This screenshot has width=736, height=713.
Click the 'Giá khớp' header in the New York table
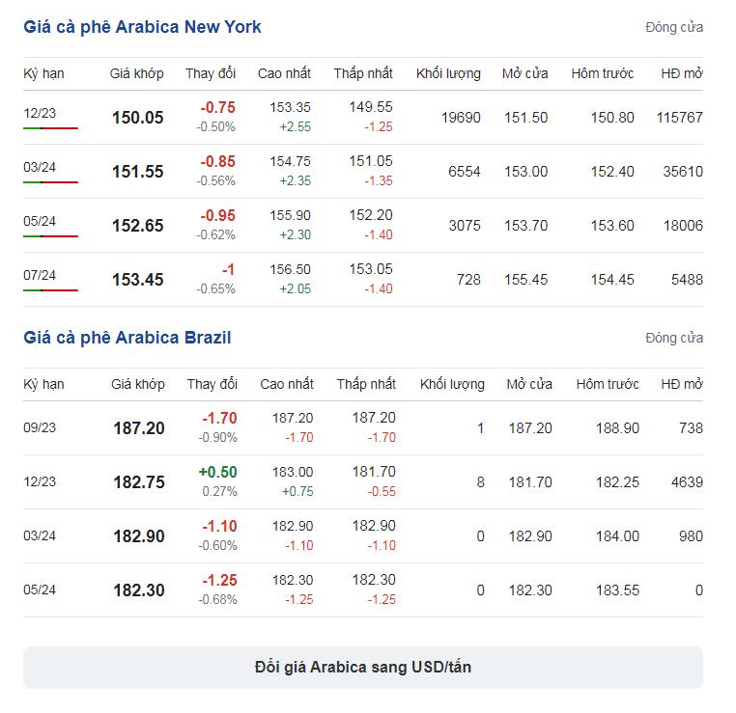136,73
